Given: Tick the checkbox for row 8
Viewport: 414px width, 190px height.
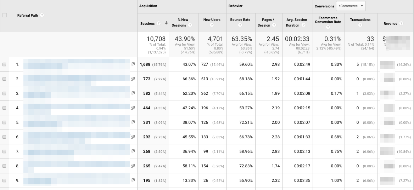Looking at the screenshot, I should 4,166.
